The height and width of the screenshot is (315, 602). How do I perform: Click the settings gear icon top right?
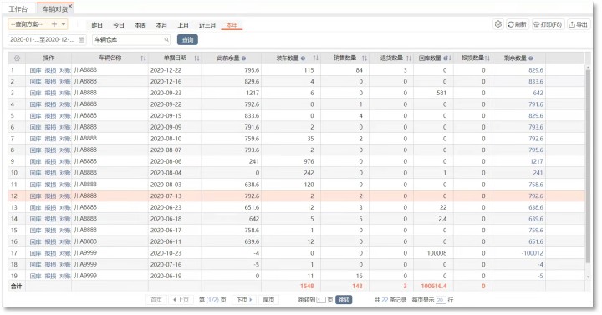[x=498, y=24]
